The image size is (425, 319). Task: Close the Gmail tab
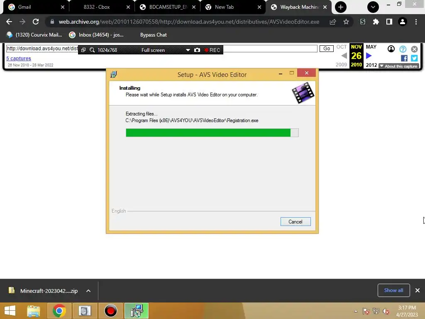coord(63,7)
